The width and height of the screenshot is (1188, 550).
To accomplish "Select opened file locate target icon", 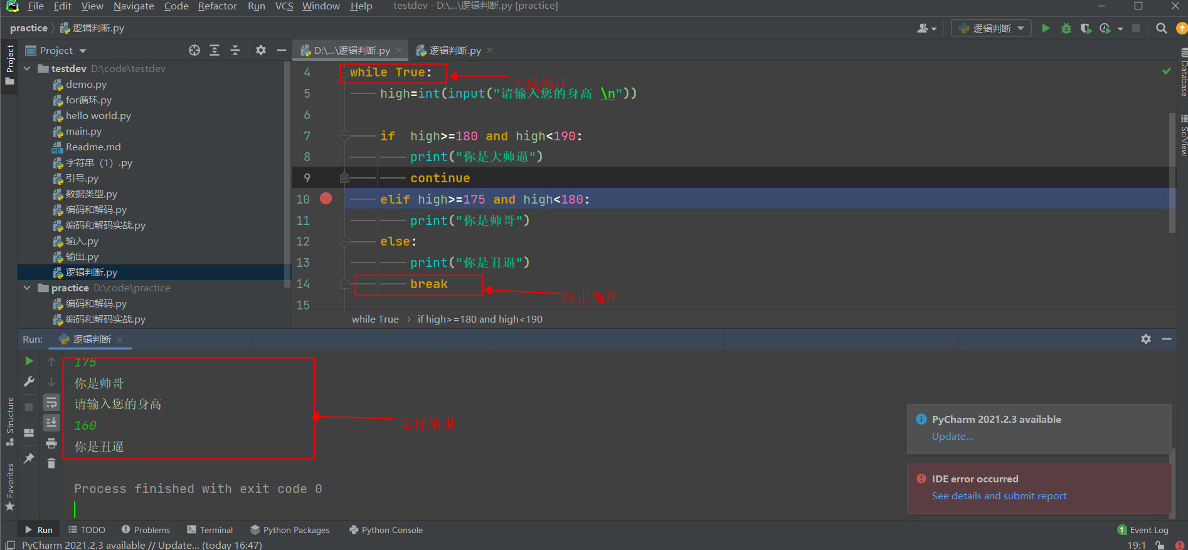I will click(x=194, y=50).
